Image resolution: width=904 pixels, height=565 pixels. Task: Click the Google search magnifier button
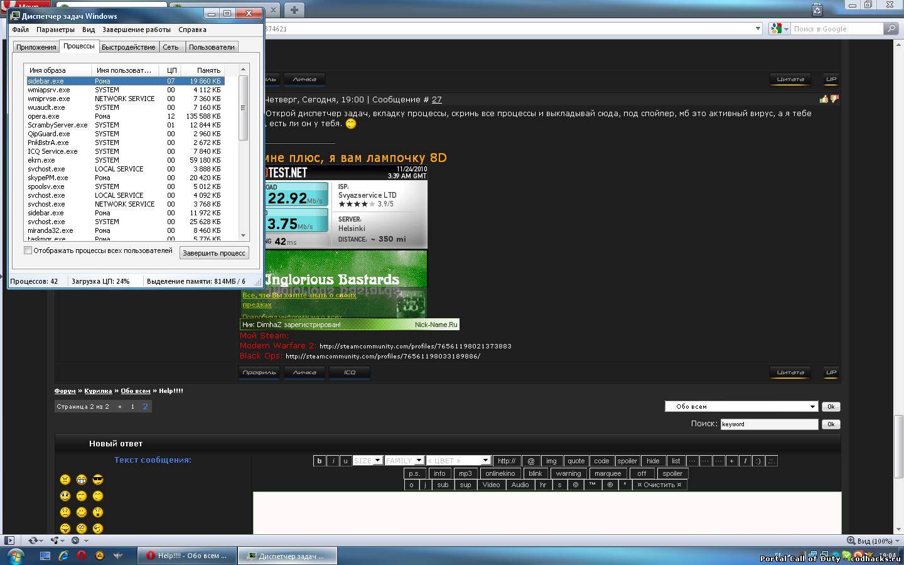tap(891, 28)
